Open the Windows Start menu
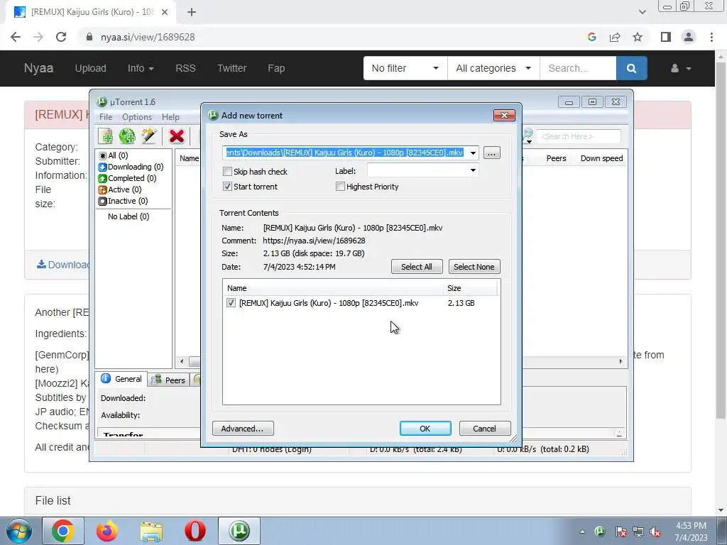727x545 pixels. point(19,531)
